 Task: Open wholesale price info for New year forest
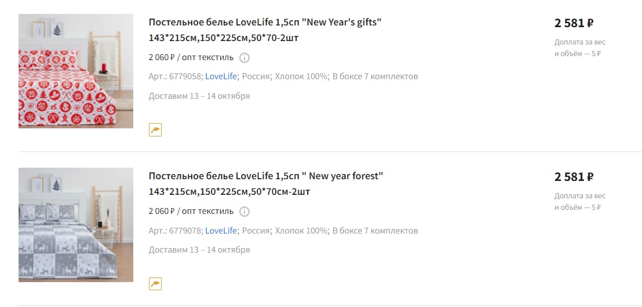tap(245, 211)
